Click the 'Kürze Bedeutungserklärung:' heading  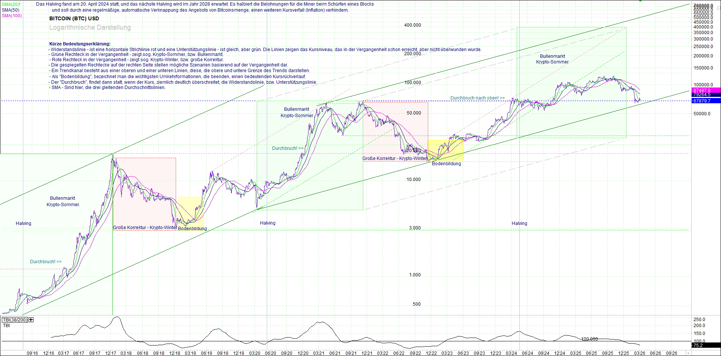tap(80, 44)
